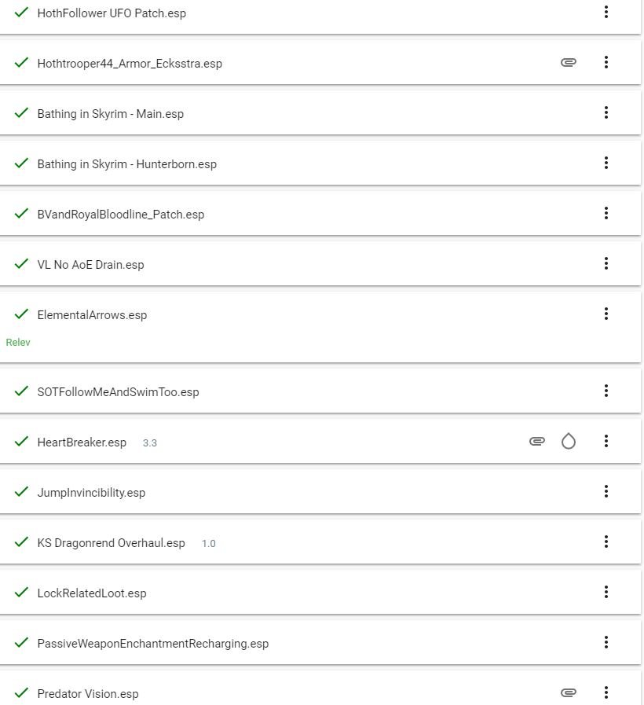Click green checkmark beside BVandRoyalBloodline_Patch.esp
This screenshot has width=644, height=705.
point(21,214)
